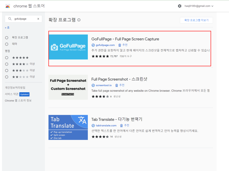Select the 확장 프로그램 radio filter
229x171 pixels.
pos(6,38)
